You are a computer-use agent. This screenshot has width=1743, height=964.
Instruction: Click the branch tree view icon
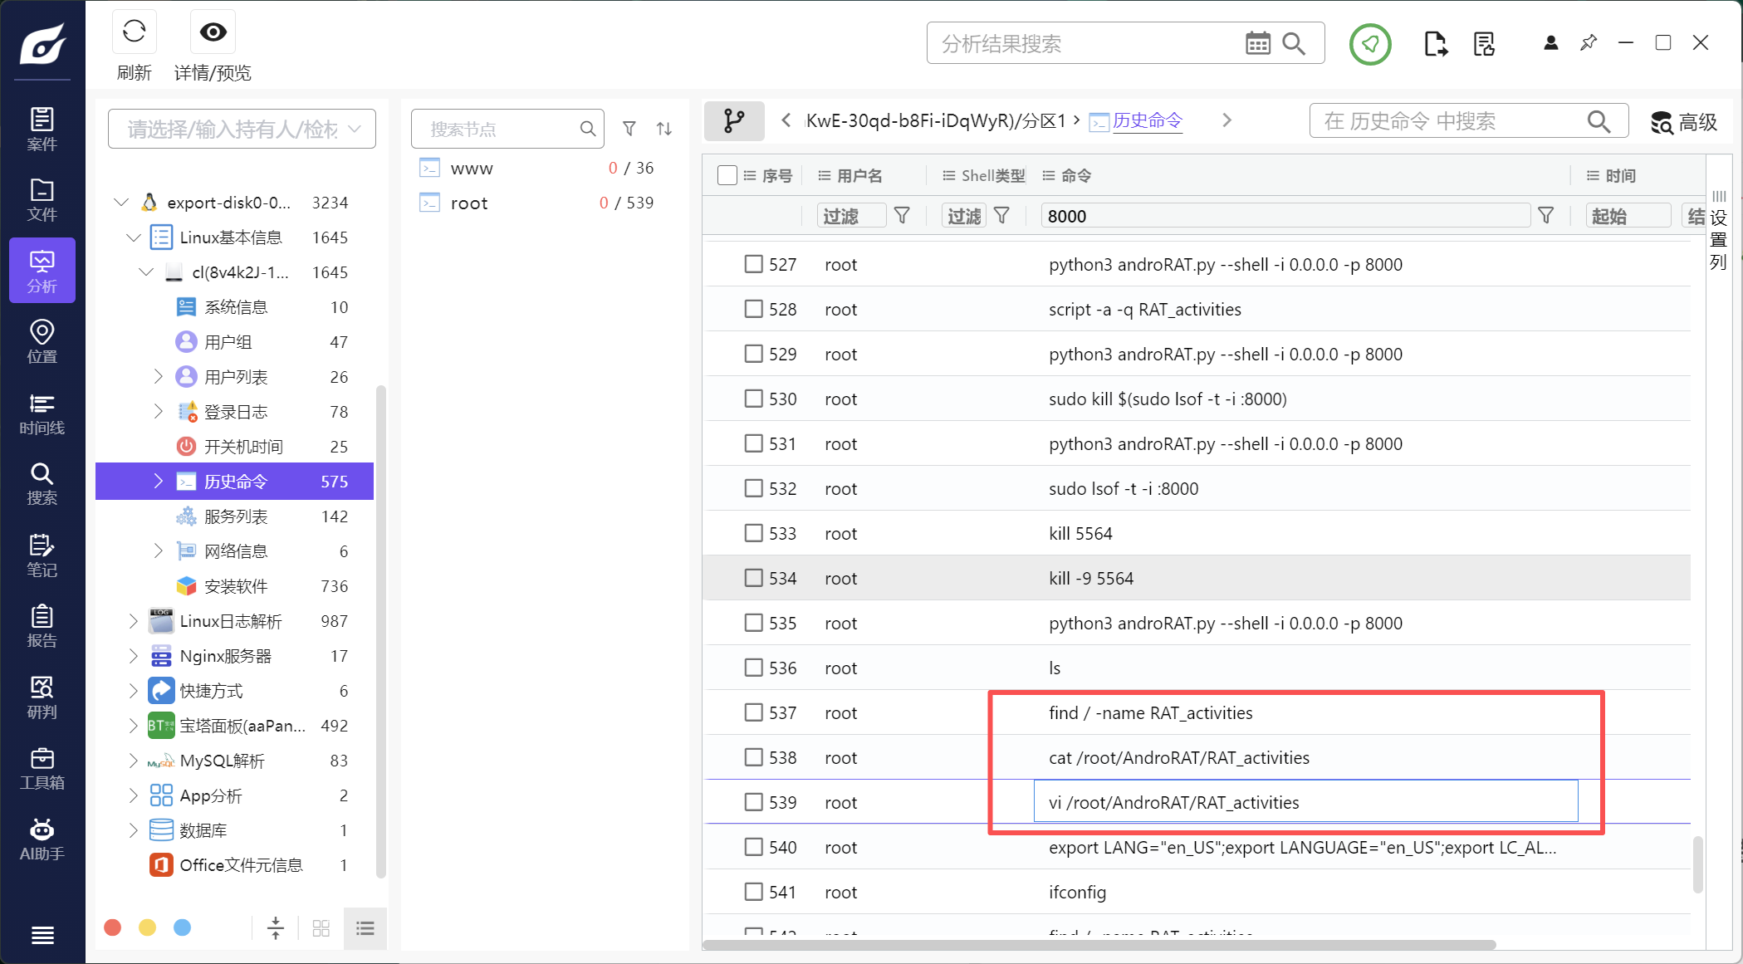[734, 121]
